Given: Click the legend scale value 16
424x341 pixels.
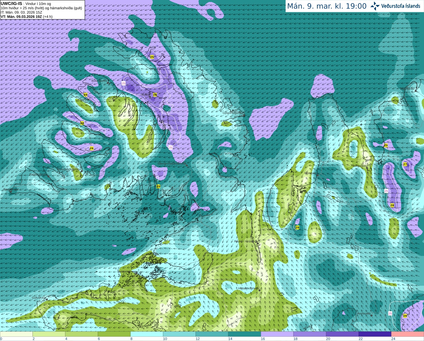Looking at the screenshot, I should 263,339.
